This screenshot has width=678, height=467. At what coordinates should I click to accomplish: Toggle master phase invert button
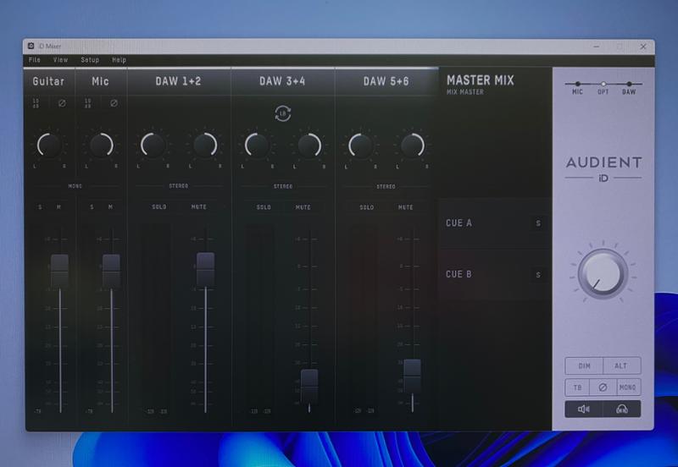(603, 387)
